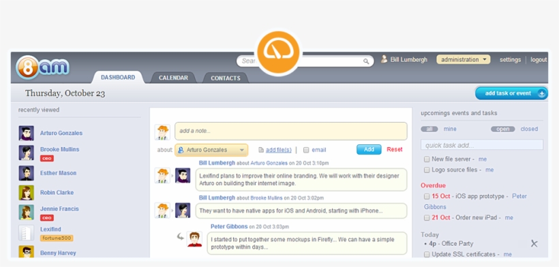Click the add a note field

pos(291,131)
